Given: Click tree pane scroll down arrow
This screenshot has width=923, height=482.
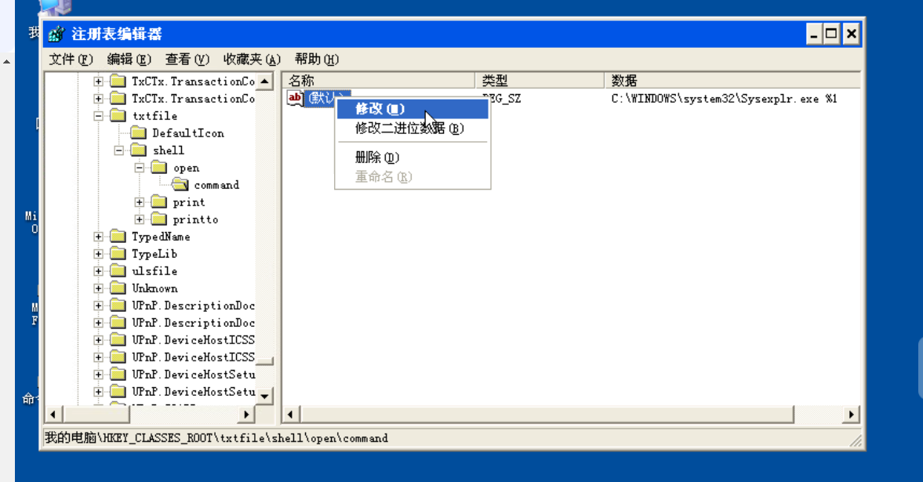Looking at the screenshot, I should (265, 396).
